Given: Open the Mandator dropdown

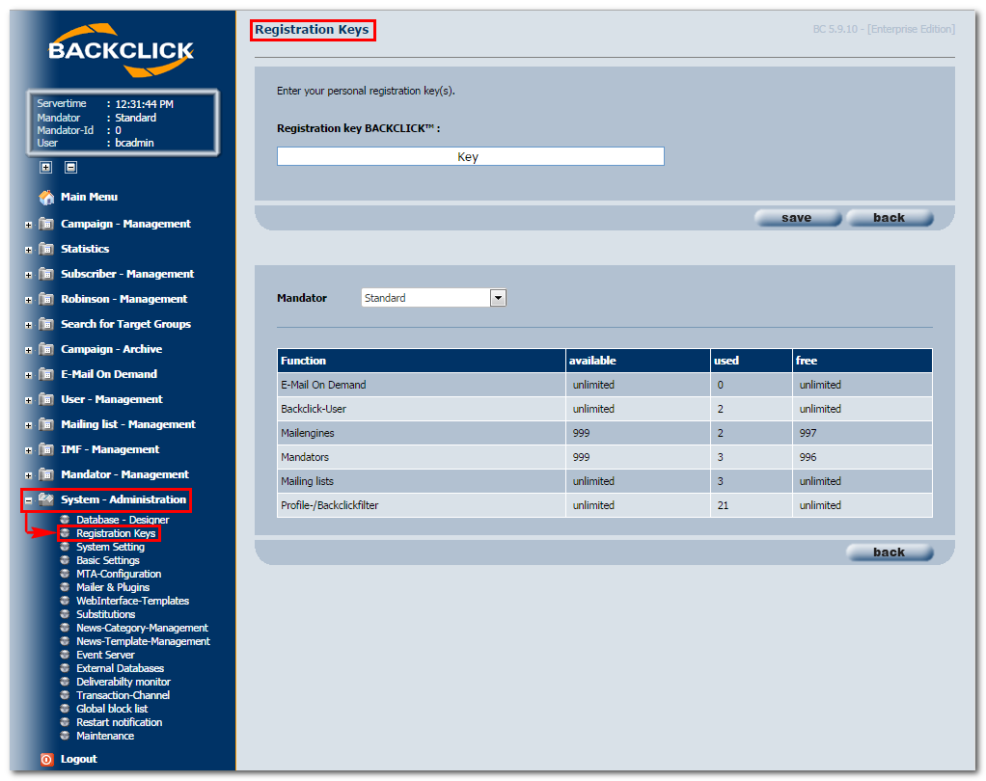Looking at the screenshot, I should 498,298.
